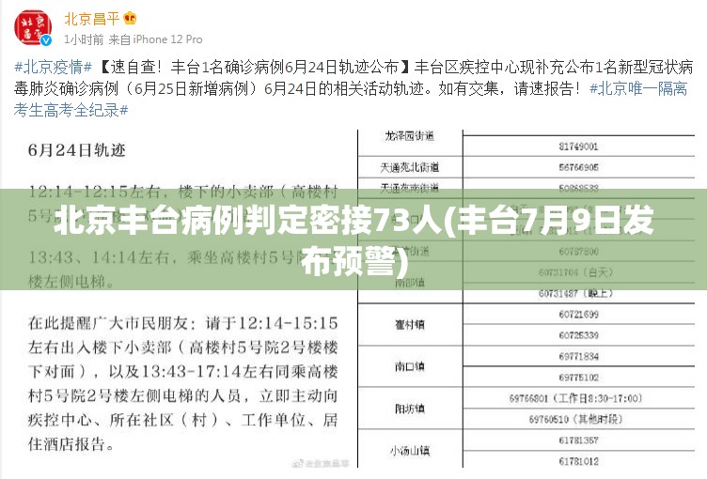Click the phone number 61781012
This screenshot has width=707, height=479.
(578, 461)
